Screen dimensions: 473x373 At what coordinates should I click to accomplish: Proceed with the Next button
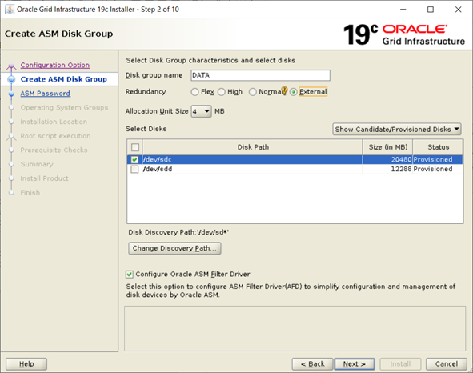pyautogui.click(x=355, y=364)
